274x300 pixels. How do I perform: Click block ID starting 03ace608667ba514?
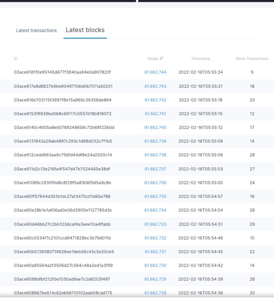pos(63,293)
